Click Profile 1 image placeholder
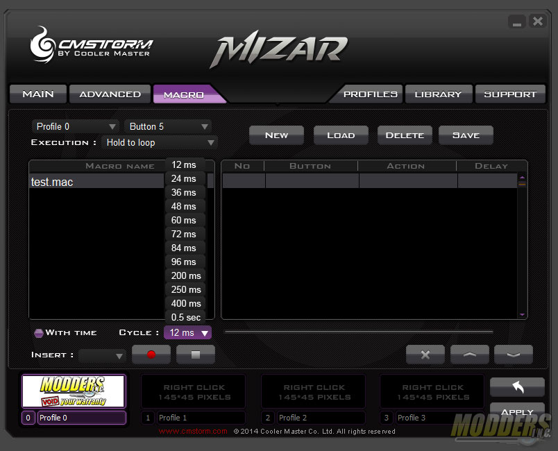 (x=193, y=391)
